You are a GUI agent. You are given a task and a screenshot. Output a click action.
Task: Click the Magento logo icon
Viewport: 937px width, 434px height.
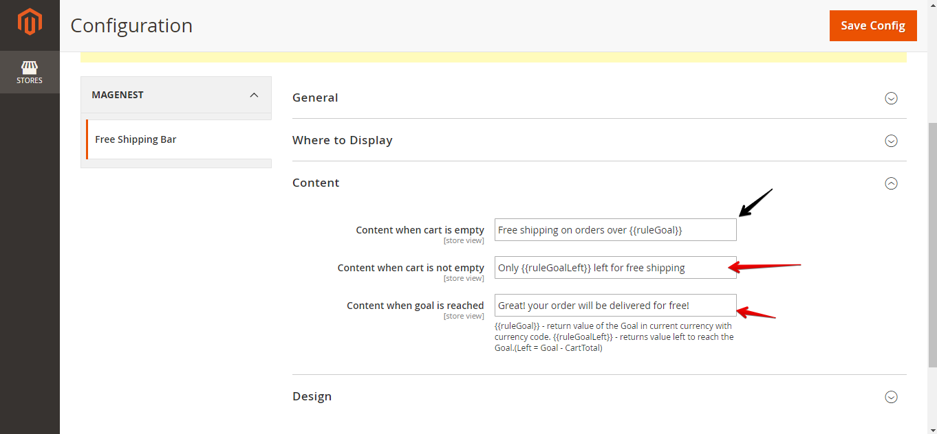point(30,23)
